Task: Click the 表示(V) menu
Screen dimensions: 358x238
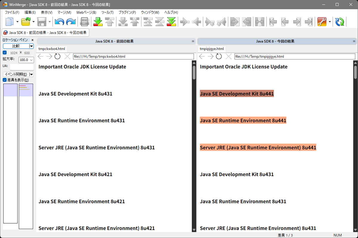Action: click(x=47, y=12)
